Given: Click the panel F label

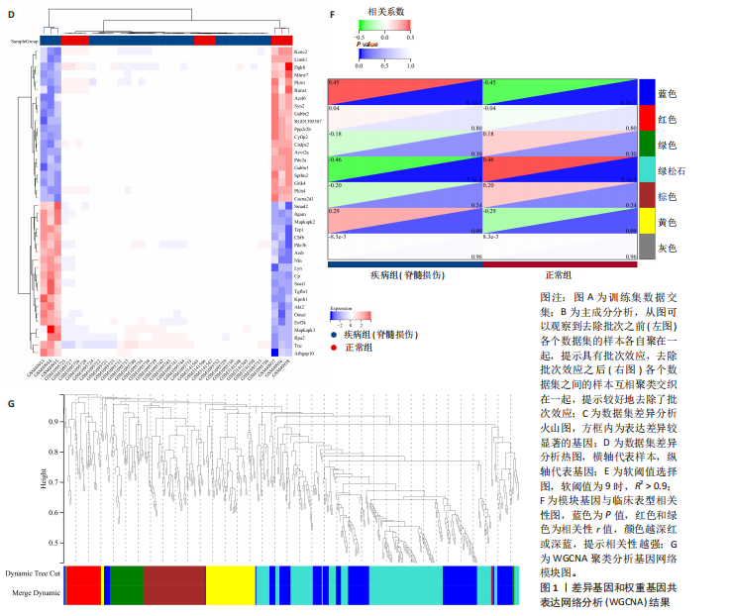Looking at the screenshot, I should (x=332, y=14).
